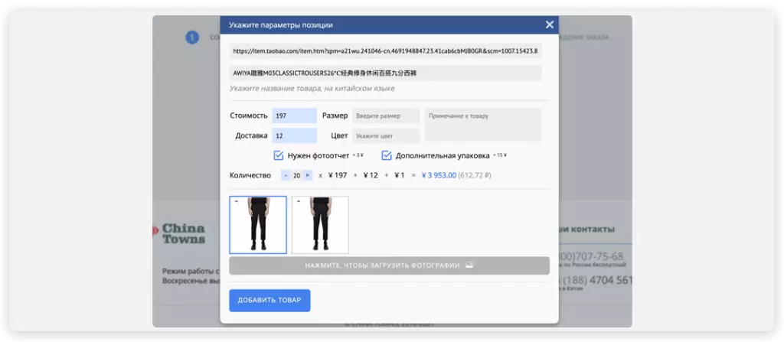Edit the Стоимость field showing 197
784x342 pixels.
pos(294,116)
